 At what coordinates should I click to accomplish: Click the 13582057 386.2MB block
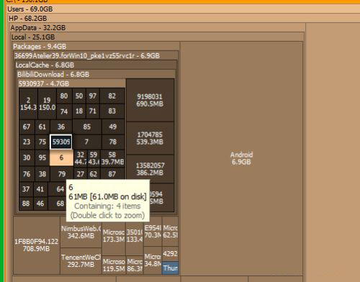tap(150, 169)
